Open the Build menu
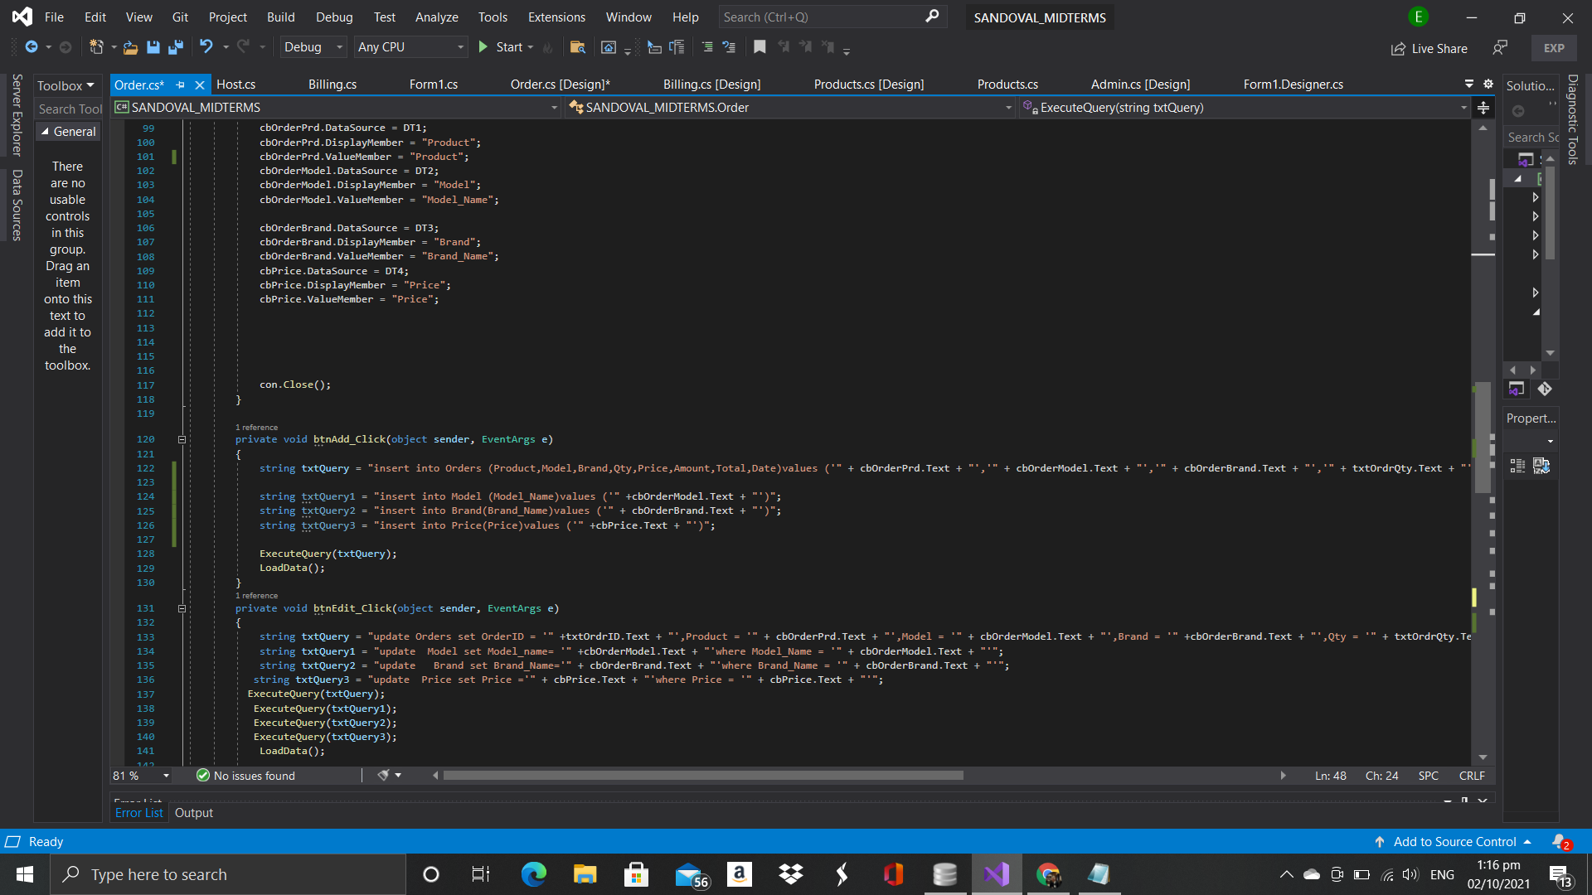Viewport: 1592px width, 895px height. [280, 17]
